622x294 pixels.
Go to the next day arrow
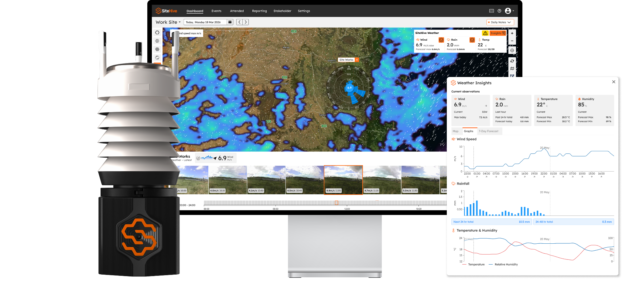coord(246,22)
